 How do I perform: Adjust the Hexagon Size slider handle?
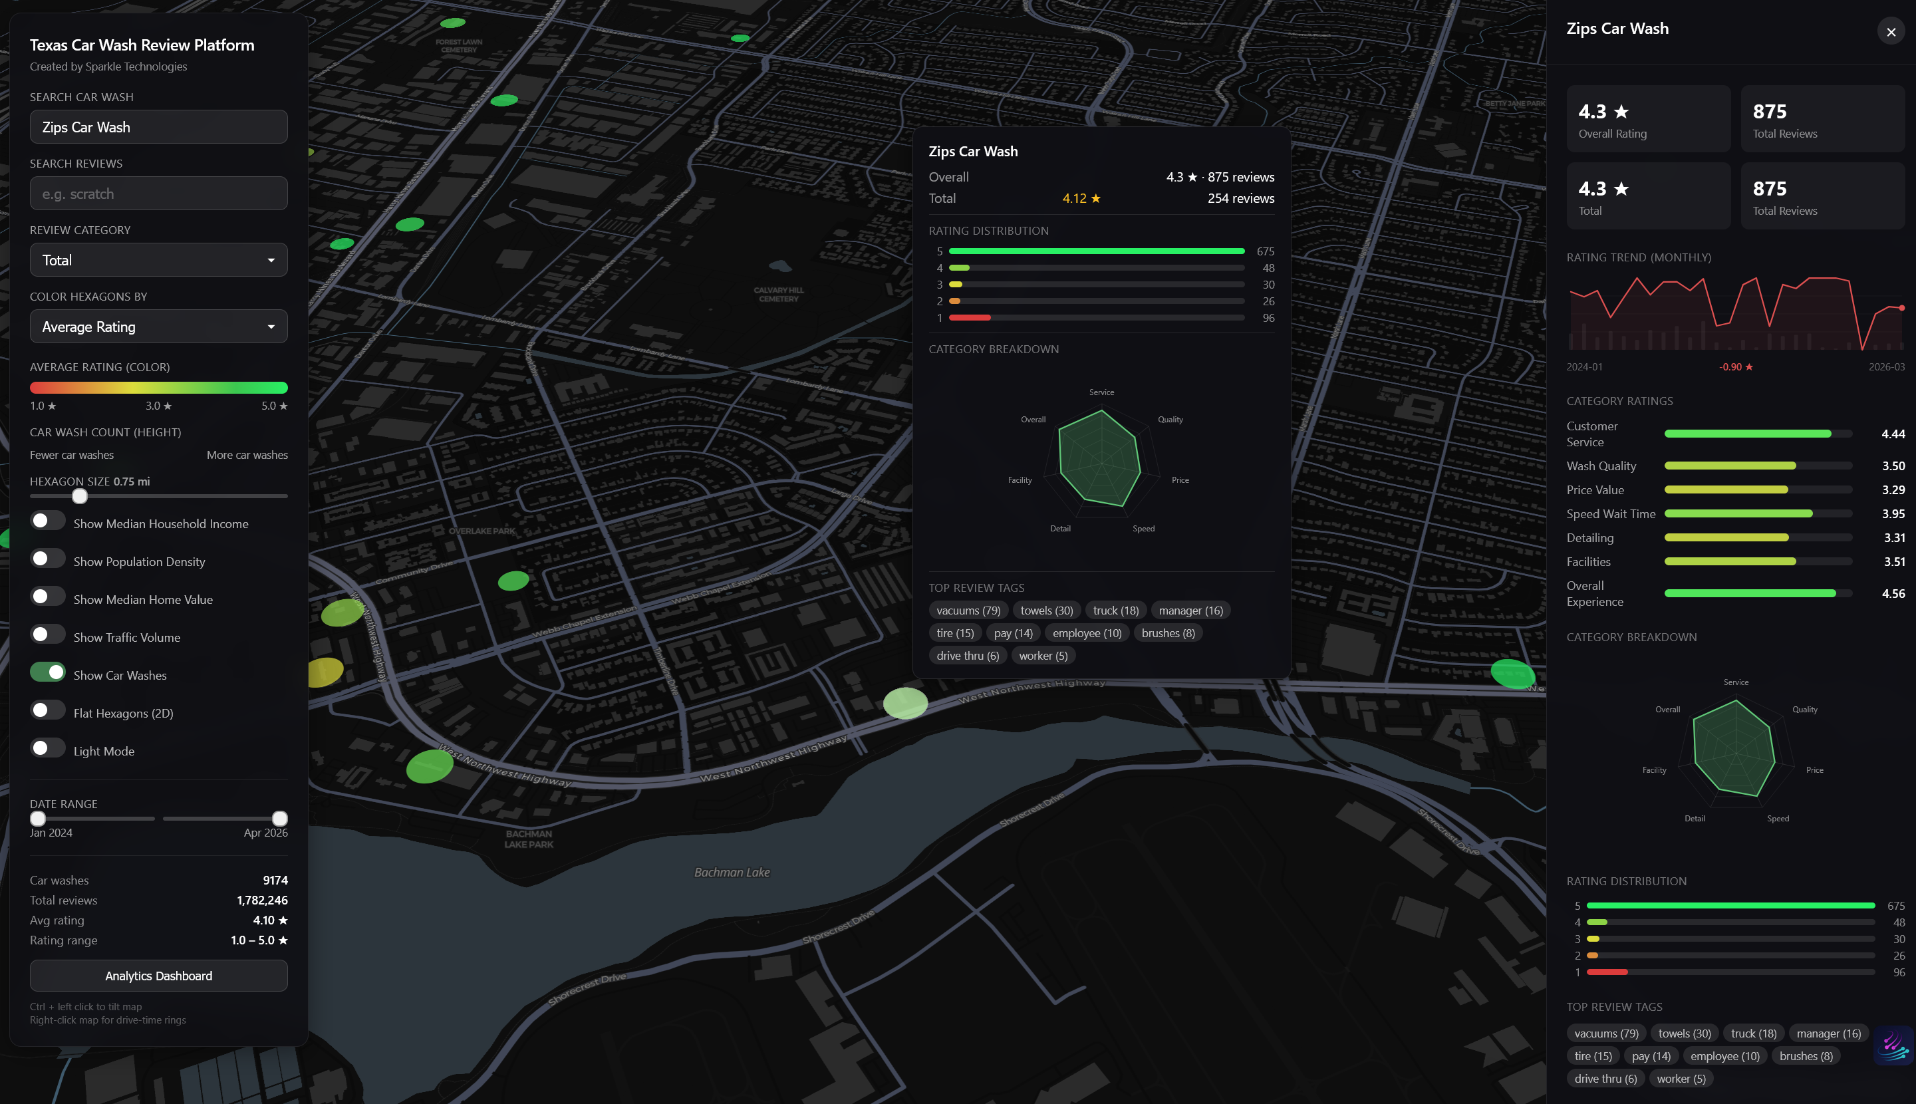coord(80,497)
